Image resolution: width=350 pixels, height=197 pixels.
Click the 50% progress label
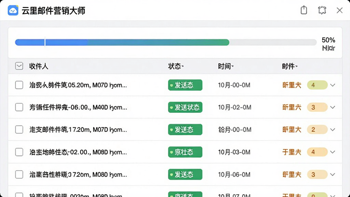click(328, 40)
